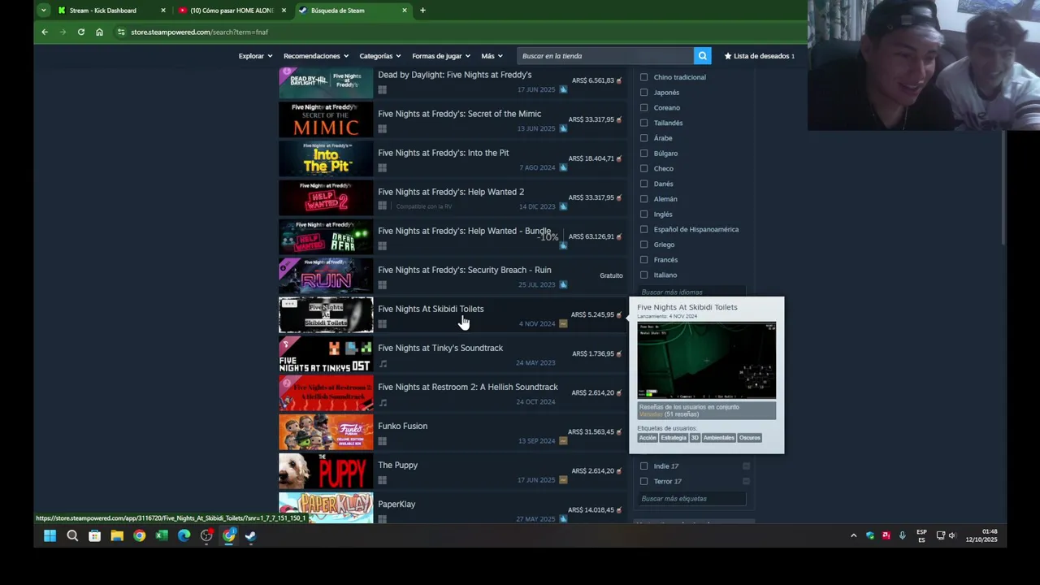Click the Buscar más idiomas field
This screenshot has width=1040, height=585.
(691, 292)
